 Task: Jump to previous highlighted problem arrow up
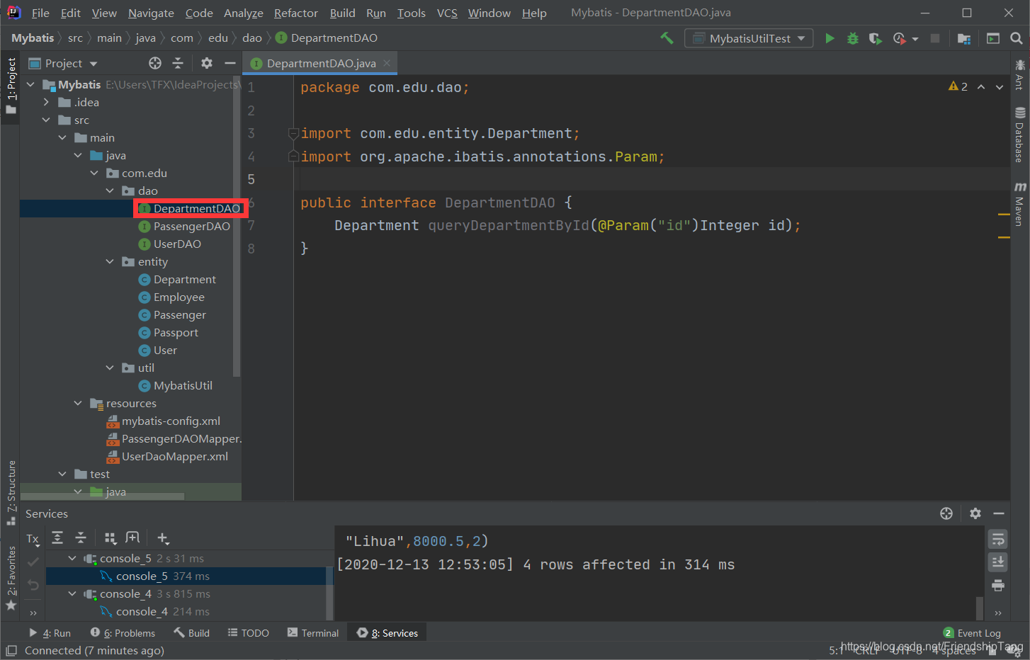pos(981,86)
